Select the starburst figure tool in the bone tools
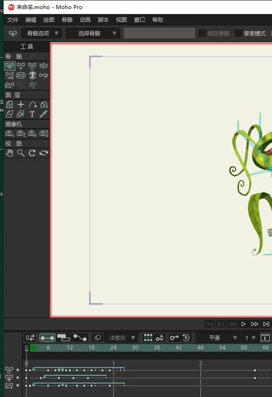Screen dimensions: 272x397 (x=32, y=75)
